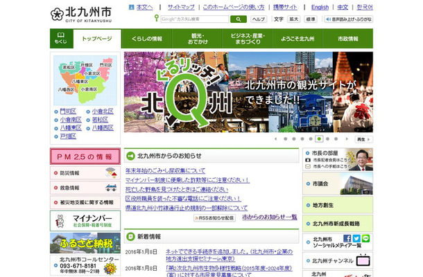Click the ward map image
This screenshot has height=277, width=423.
coord(85,80)
